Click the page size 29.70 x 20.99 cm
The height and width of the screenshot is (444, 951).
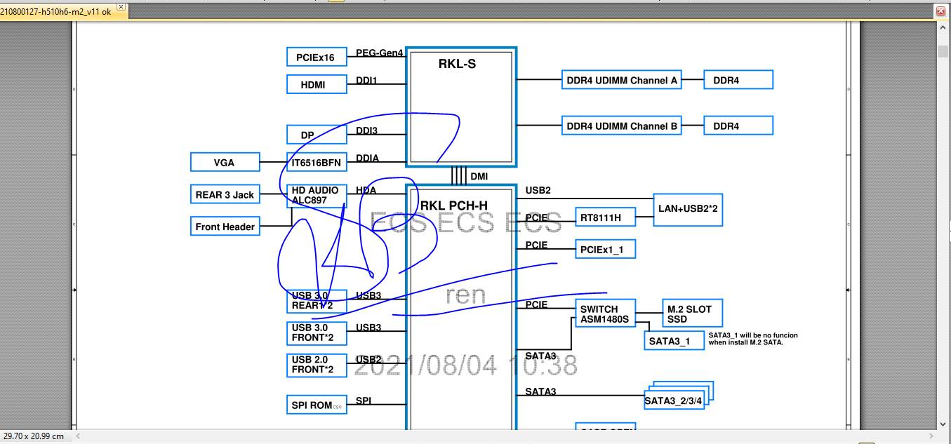[34, 436]
